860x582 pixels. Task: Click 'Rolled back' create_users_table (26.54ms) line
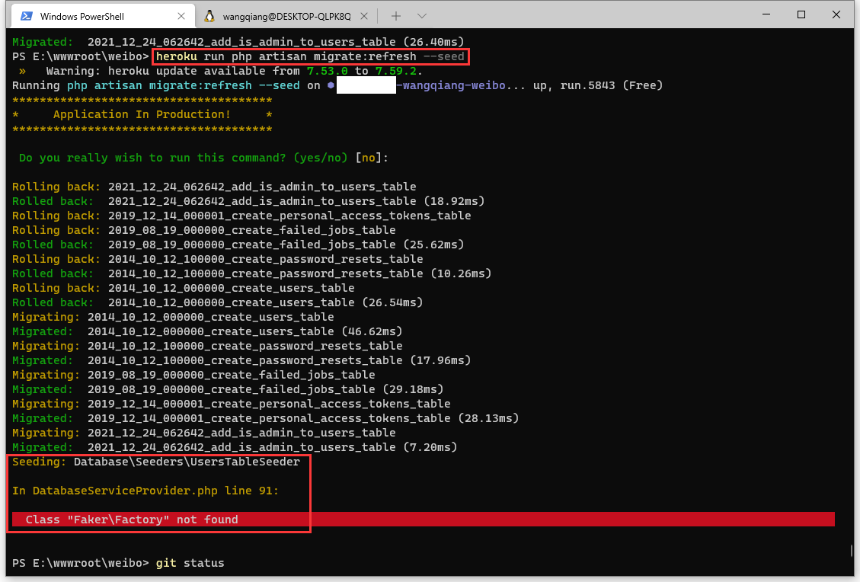(218, 302)
